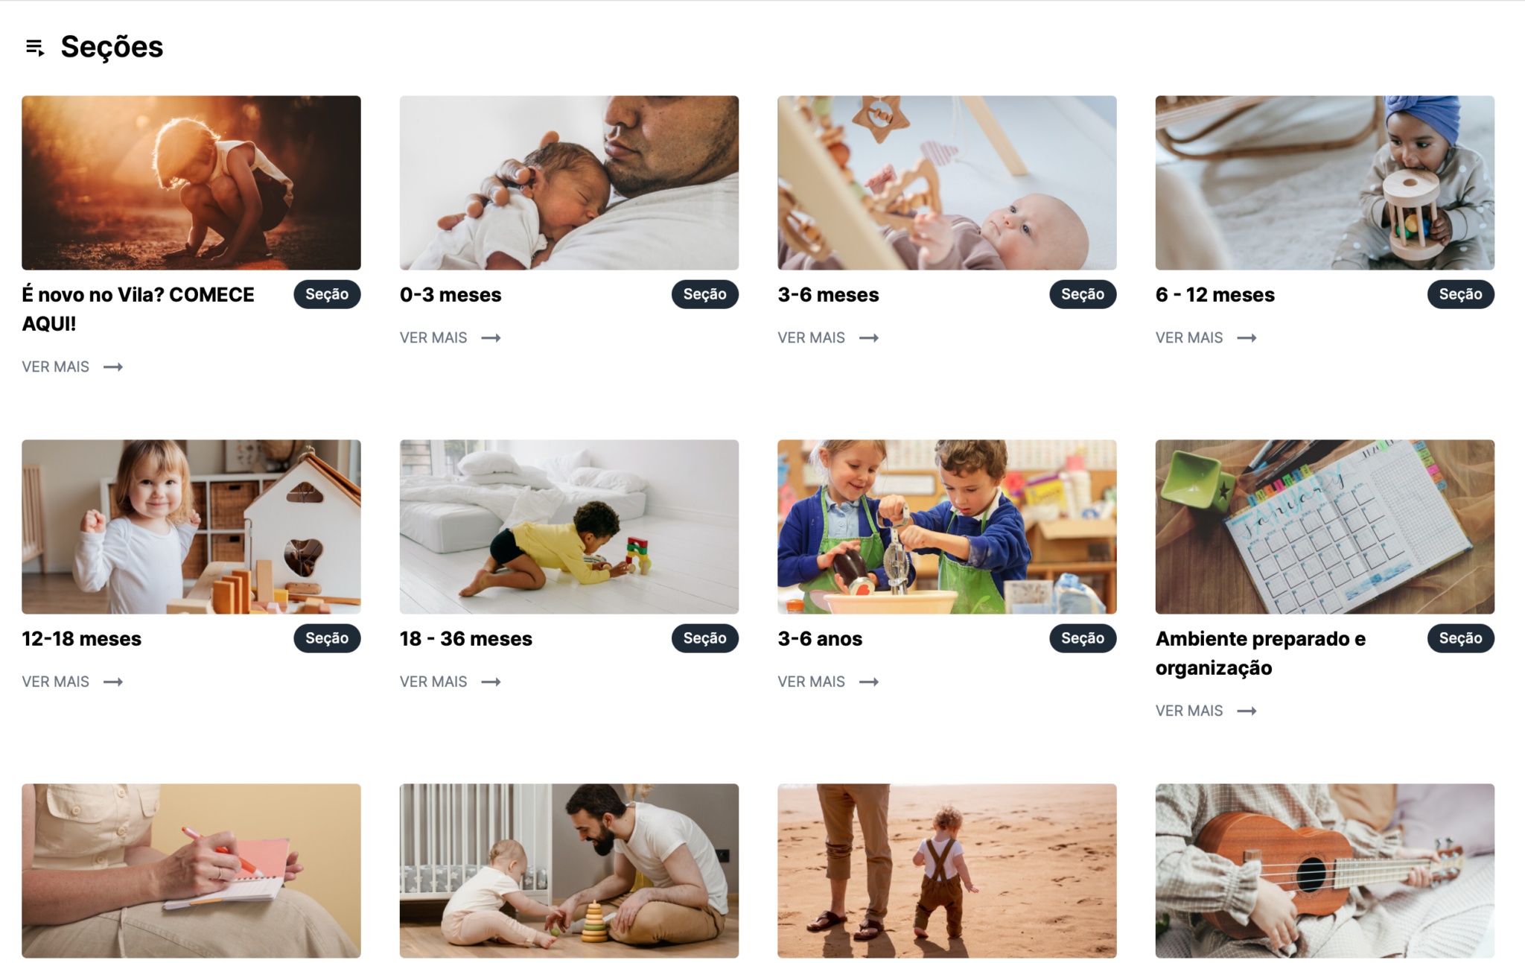Open the calendar planner thumbnail
Image resolution: width=1525 pixels, height=963 pixels.
coord(1325,527)
